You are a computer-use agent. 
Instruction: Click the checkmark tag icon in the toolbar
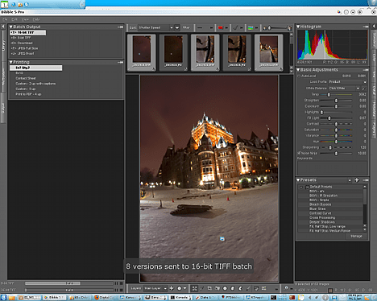coord(235,27)
